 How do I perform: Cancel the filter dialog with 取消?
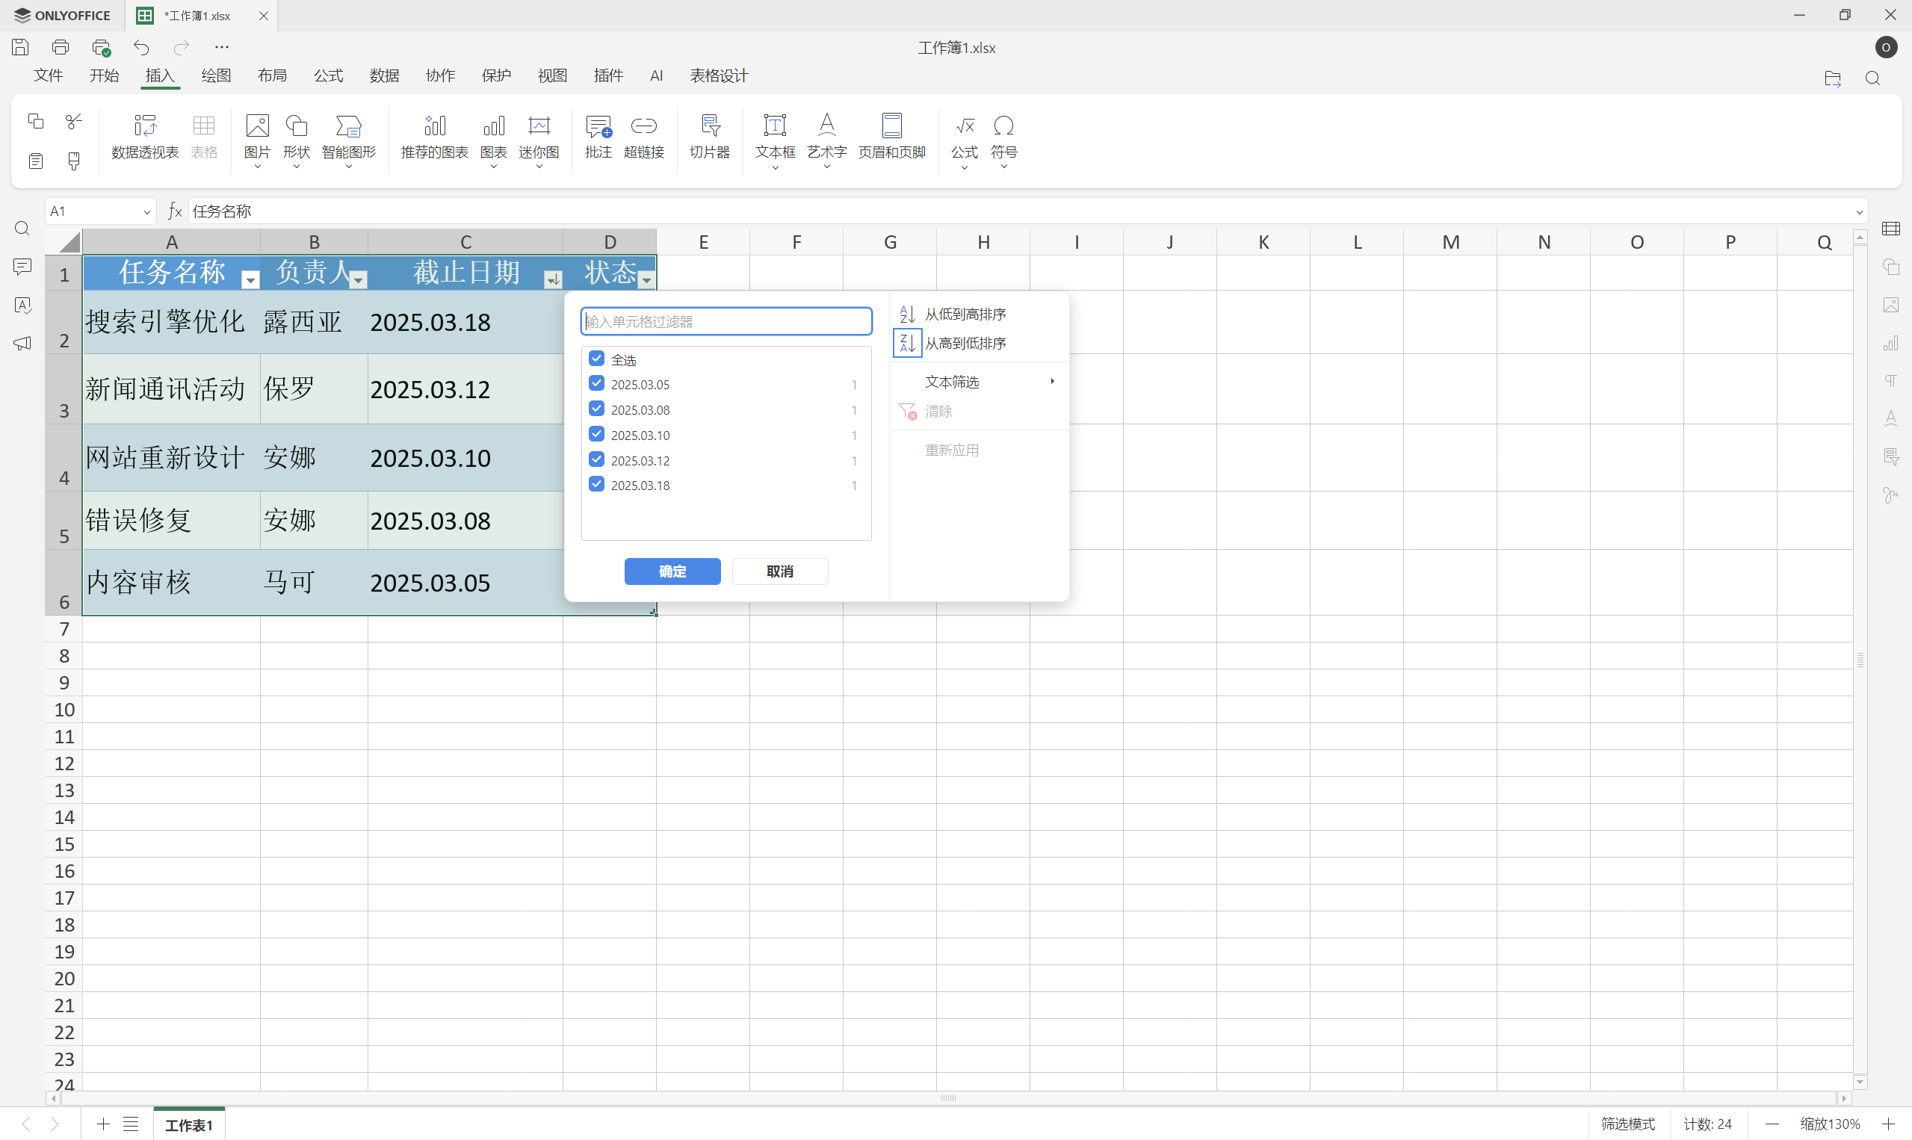tap(780, 571)
